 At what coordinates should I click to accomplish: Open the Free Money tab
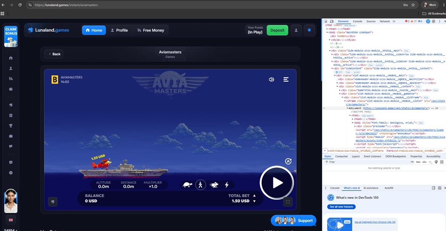tap(151, 30)
